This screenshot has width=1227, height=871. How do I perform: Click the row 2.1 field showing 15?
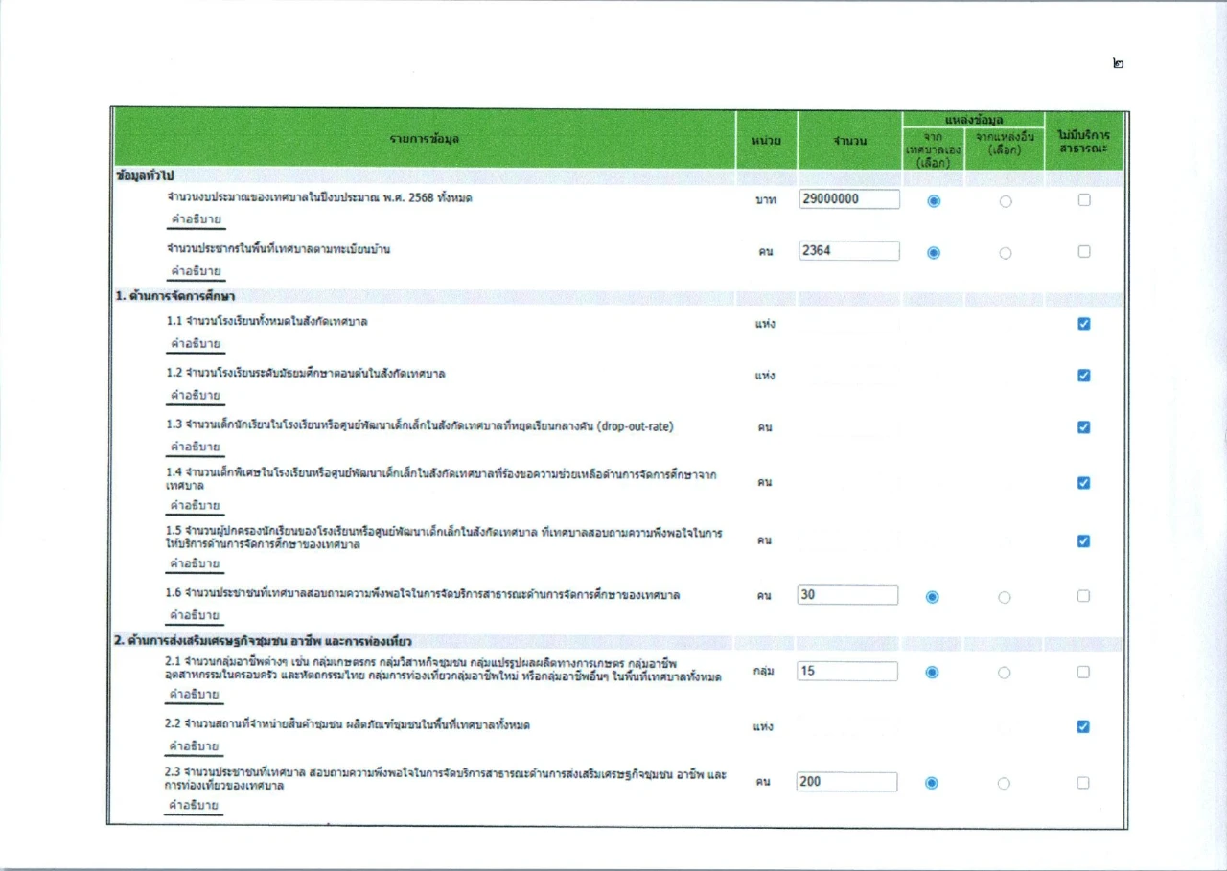pos(848,671)
